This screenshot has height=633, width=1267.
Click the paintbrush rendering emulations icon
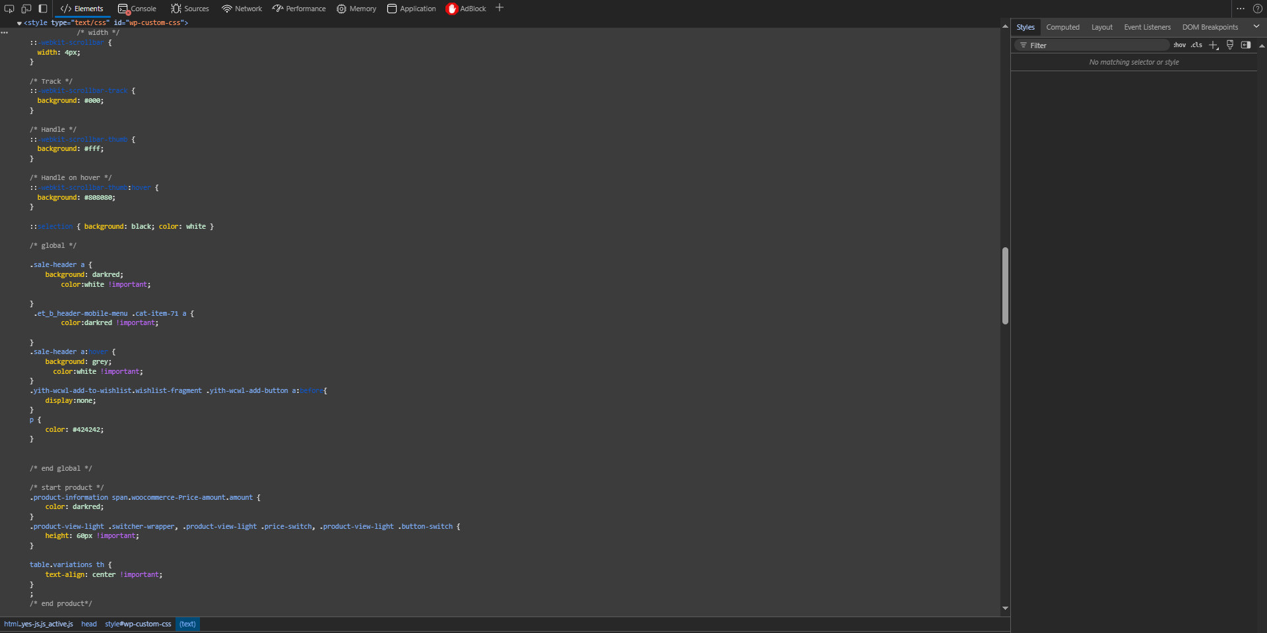click(x=1230, y=45)
